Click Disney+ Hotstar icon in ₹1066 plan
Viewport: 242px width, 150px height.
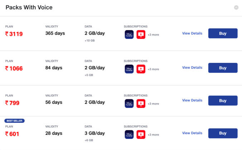[x=129, y=69]
